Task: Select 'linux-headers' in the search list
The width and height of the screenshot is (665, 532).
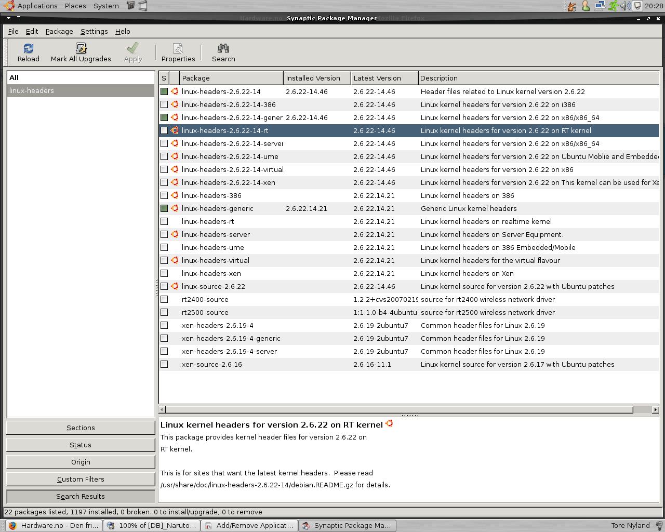Action: 81,90
